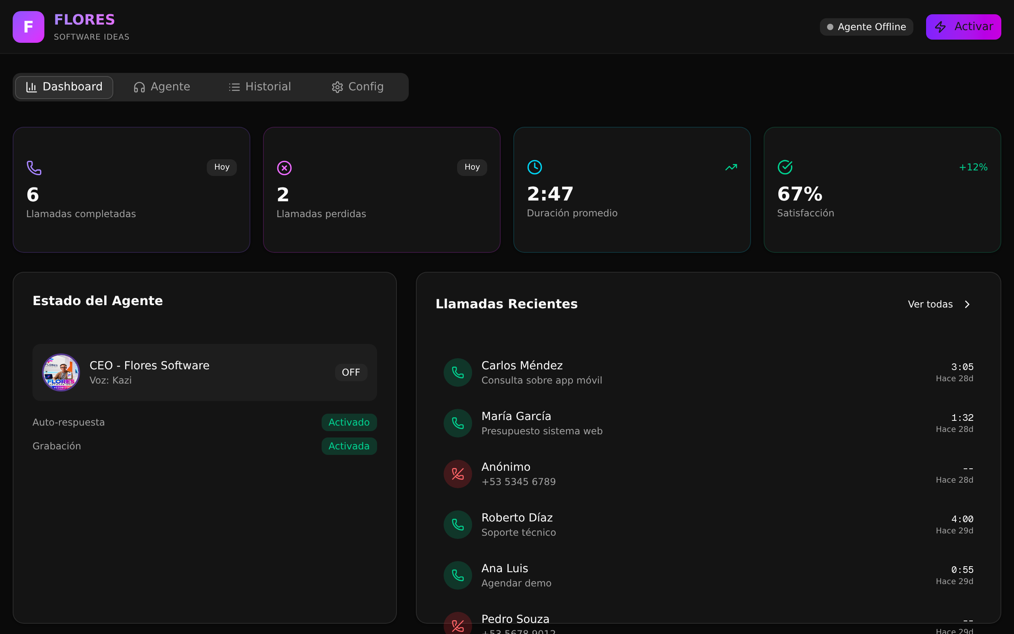Click the clock icon on Duración promedio card
The height and width of the screenshot is (634, 1014).
click(535, 167)
